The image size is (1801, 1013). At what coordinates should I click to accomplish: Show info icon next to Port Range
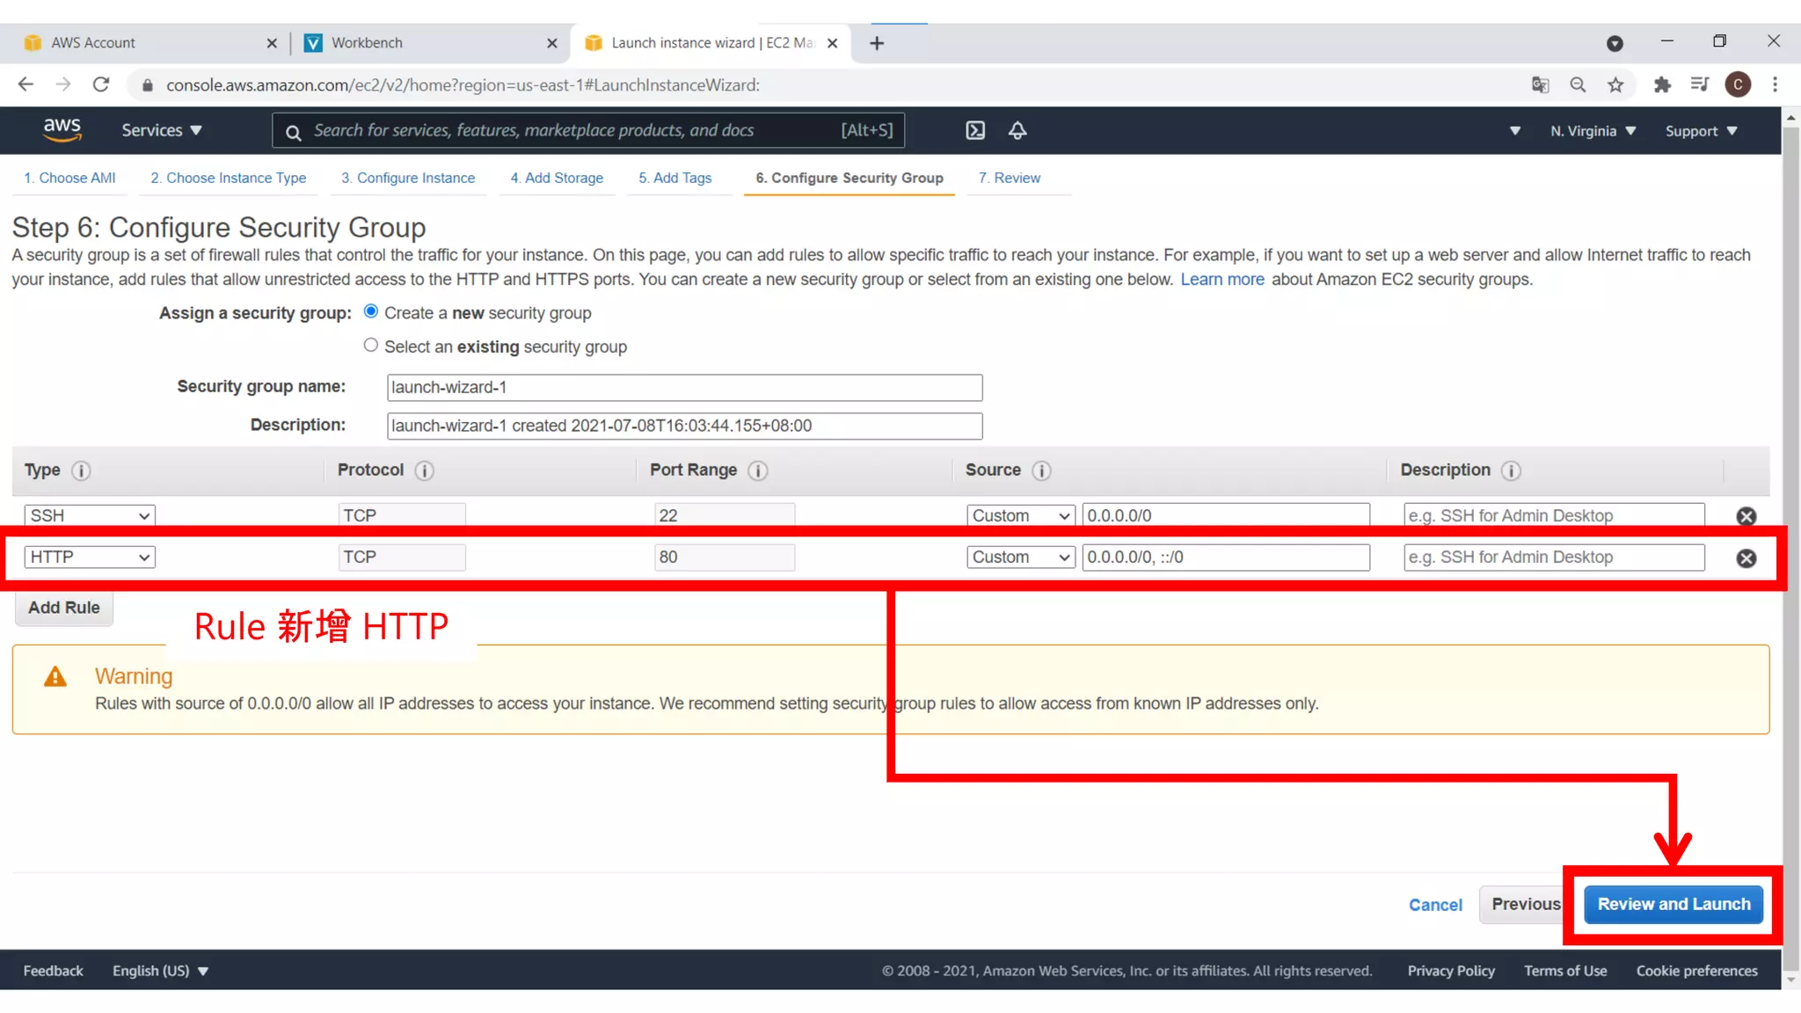(x=757, y=471)
